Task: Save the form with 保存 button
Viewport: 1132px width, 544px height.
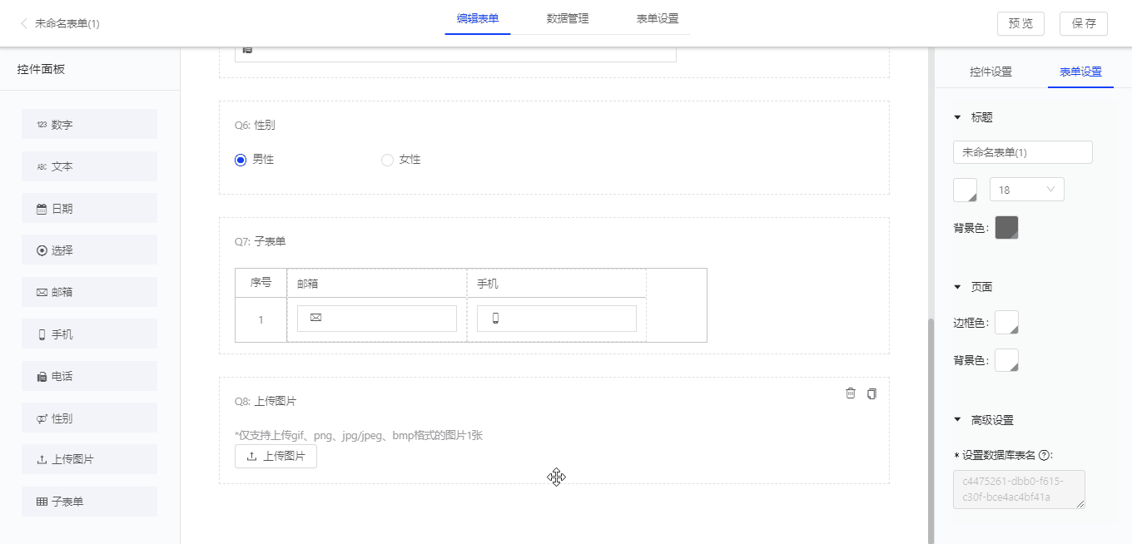Action: (x=1083, y=23)
